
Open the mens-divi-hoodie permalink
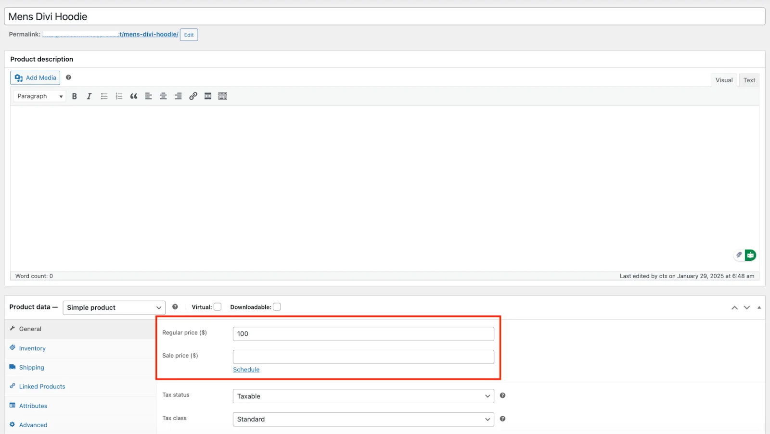click(x=111, y=34)
